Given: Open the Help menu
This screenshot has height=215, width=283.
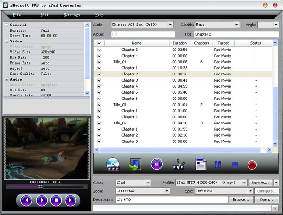Looking at the screenshot, I should click(99, 15).
